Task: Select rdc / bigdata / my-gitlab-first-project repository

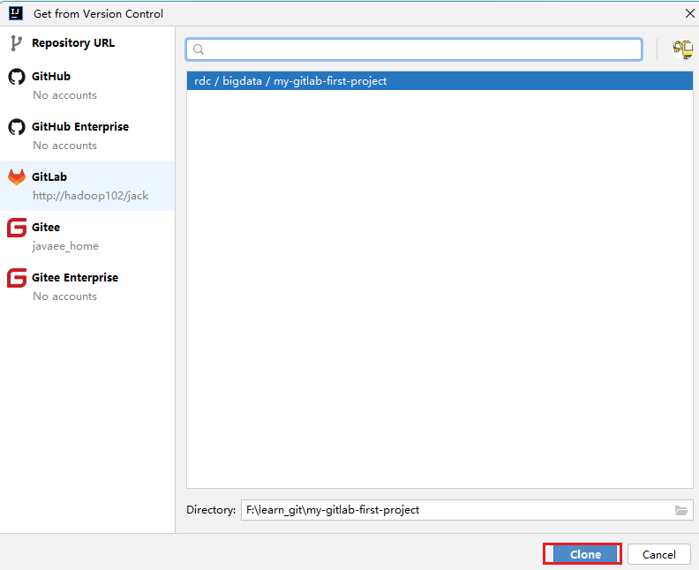Action: point(440,81)
